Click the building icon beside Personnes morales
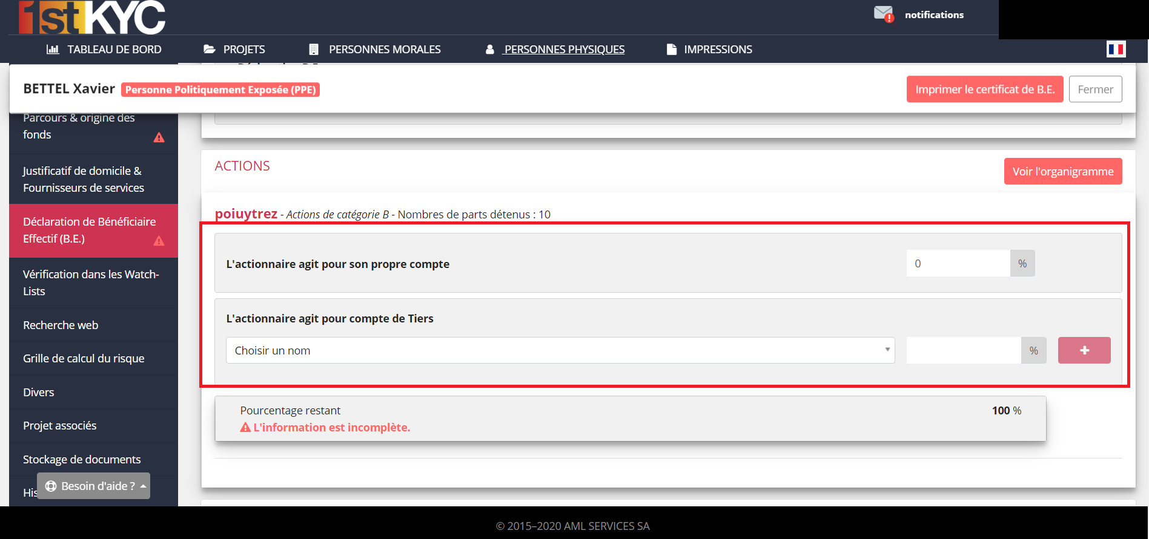This screenshot has width=1149, height=539. pyautogui.click(x=314, y=49)
